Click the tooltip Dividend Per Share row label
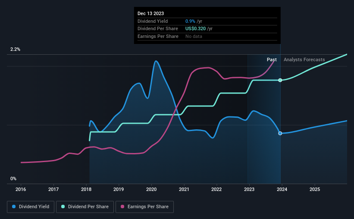354x219 pixels. tap(157, 29)
